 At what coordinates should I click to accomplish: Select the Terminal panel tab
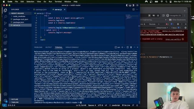click(59, 47)
